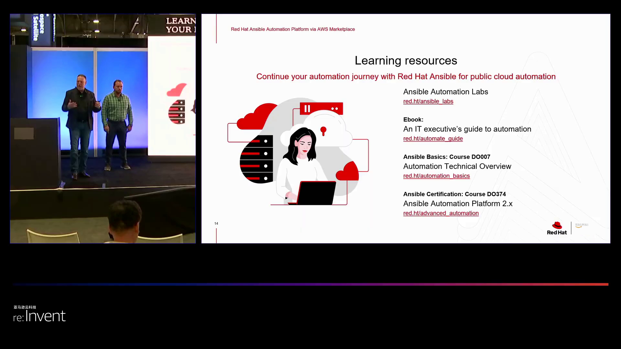
Task: Click the striped server stack illustration
Action: [x=256, y=159]
